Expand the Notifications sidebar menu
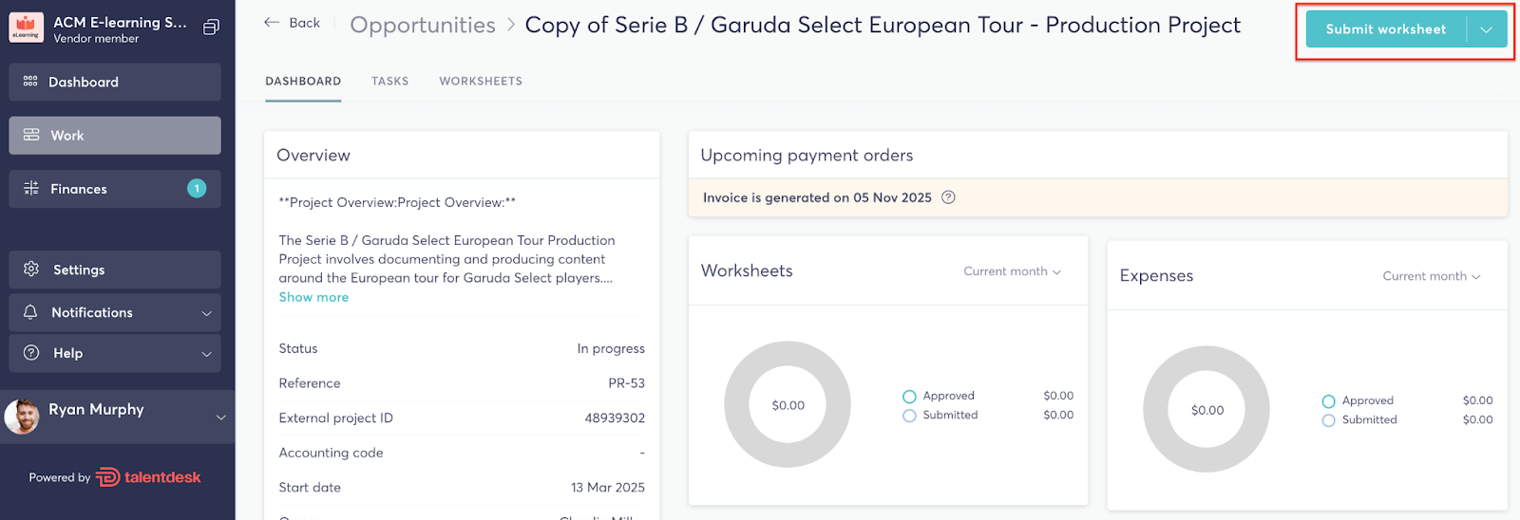 [206, 313]
